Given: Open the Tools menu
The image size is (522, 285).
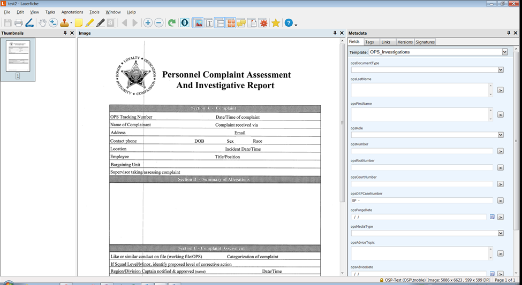Looking at the screenshot, I should [x=94, y=12].
